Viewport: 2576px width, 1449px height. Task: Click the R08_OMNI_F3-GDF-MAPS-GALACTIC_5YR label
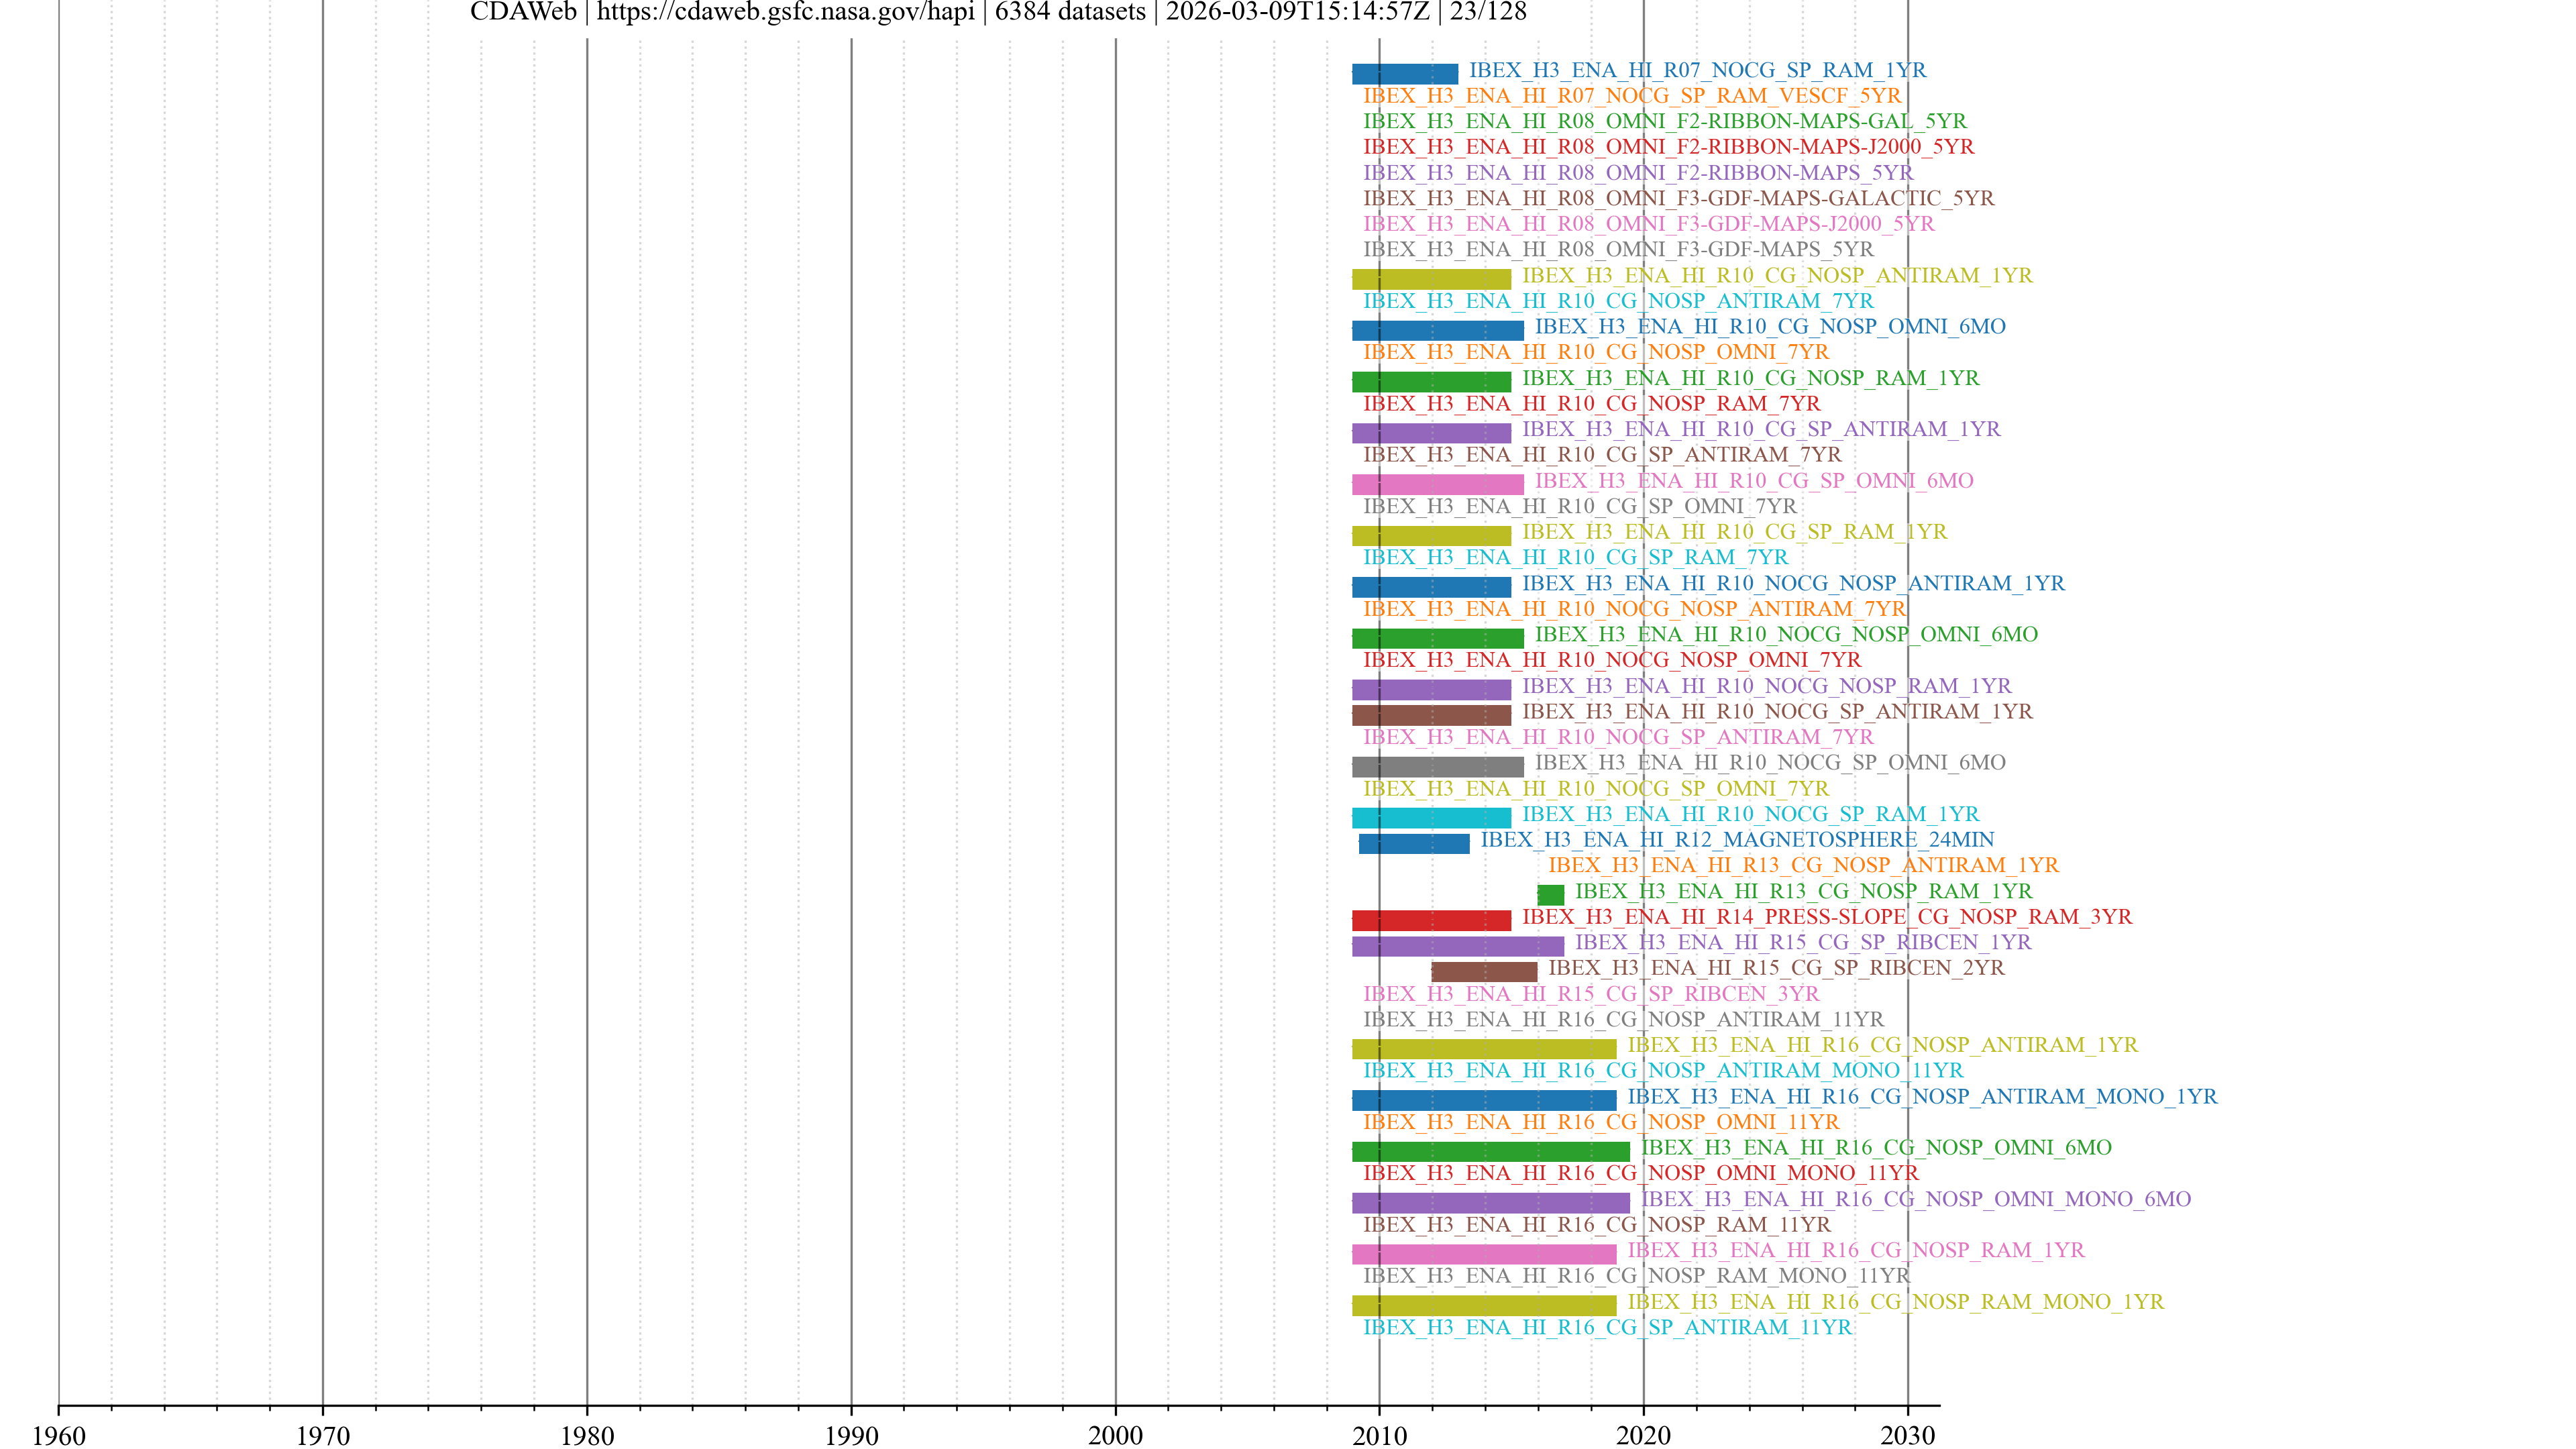pyautogui.click(x=1678, y=198)
